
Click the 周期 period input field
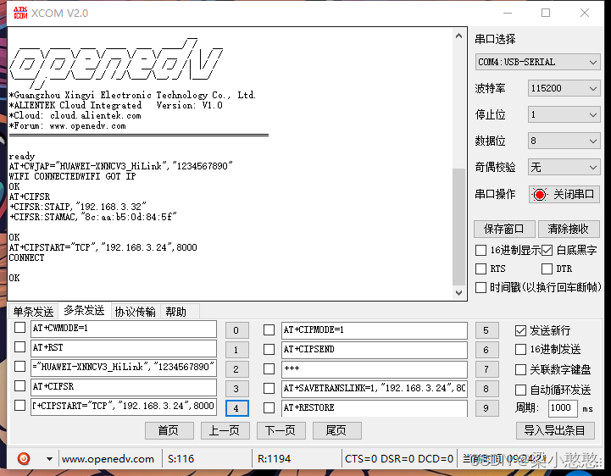pyautogui.click(x=563, y=408)
